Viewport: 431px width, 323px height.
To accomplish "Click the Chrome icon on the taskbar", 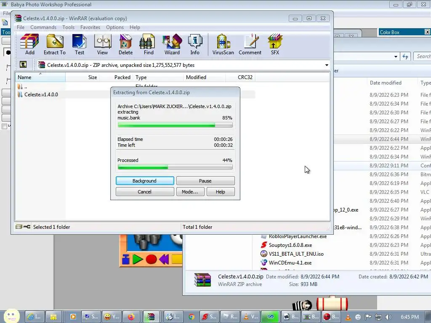I will [192, 317].
